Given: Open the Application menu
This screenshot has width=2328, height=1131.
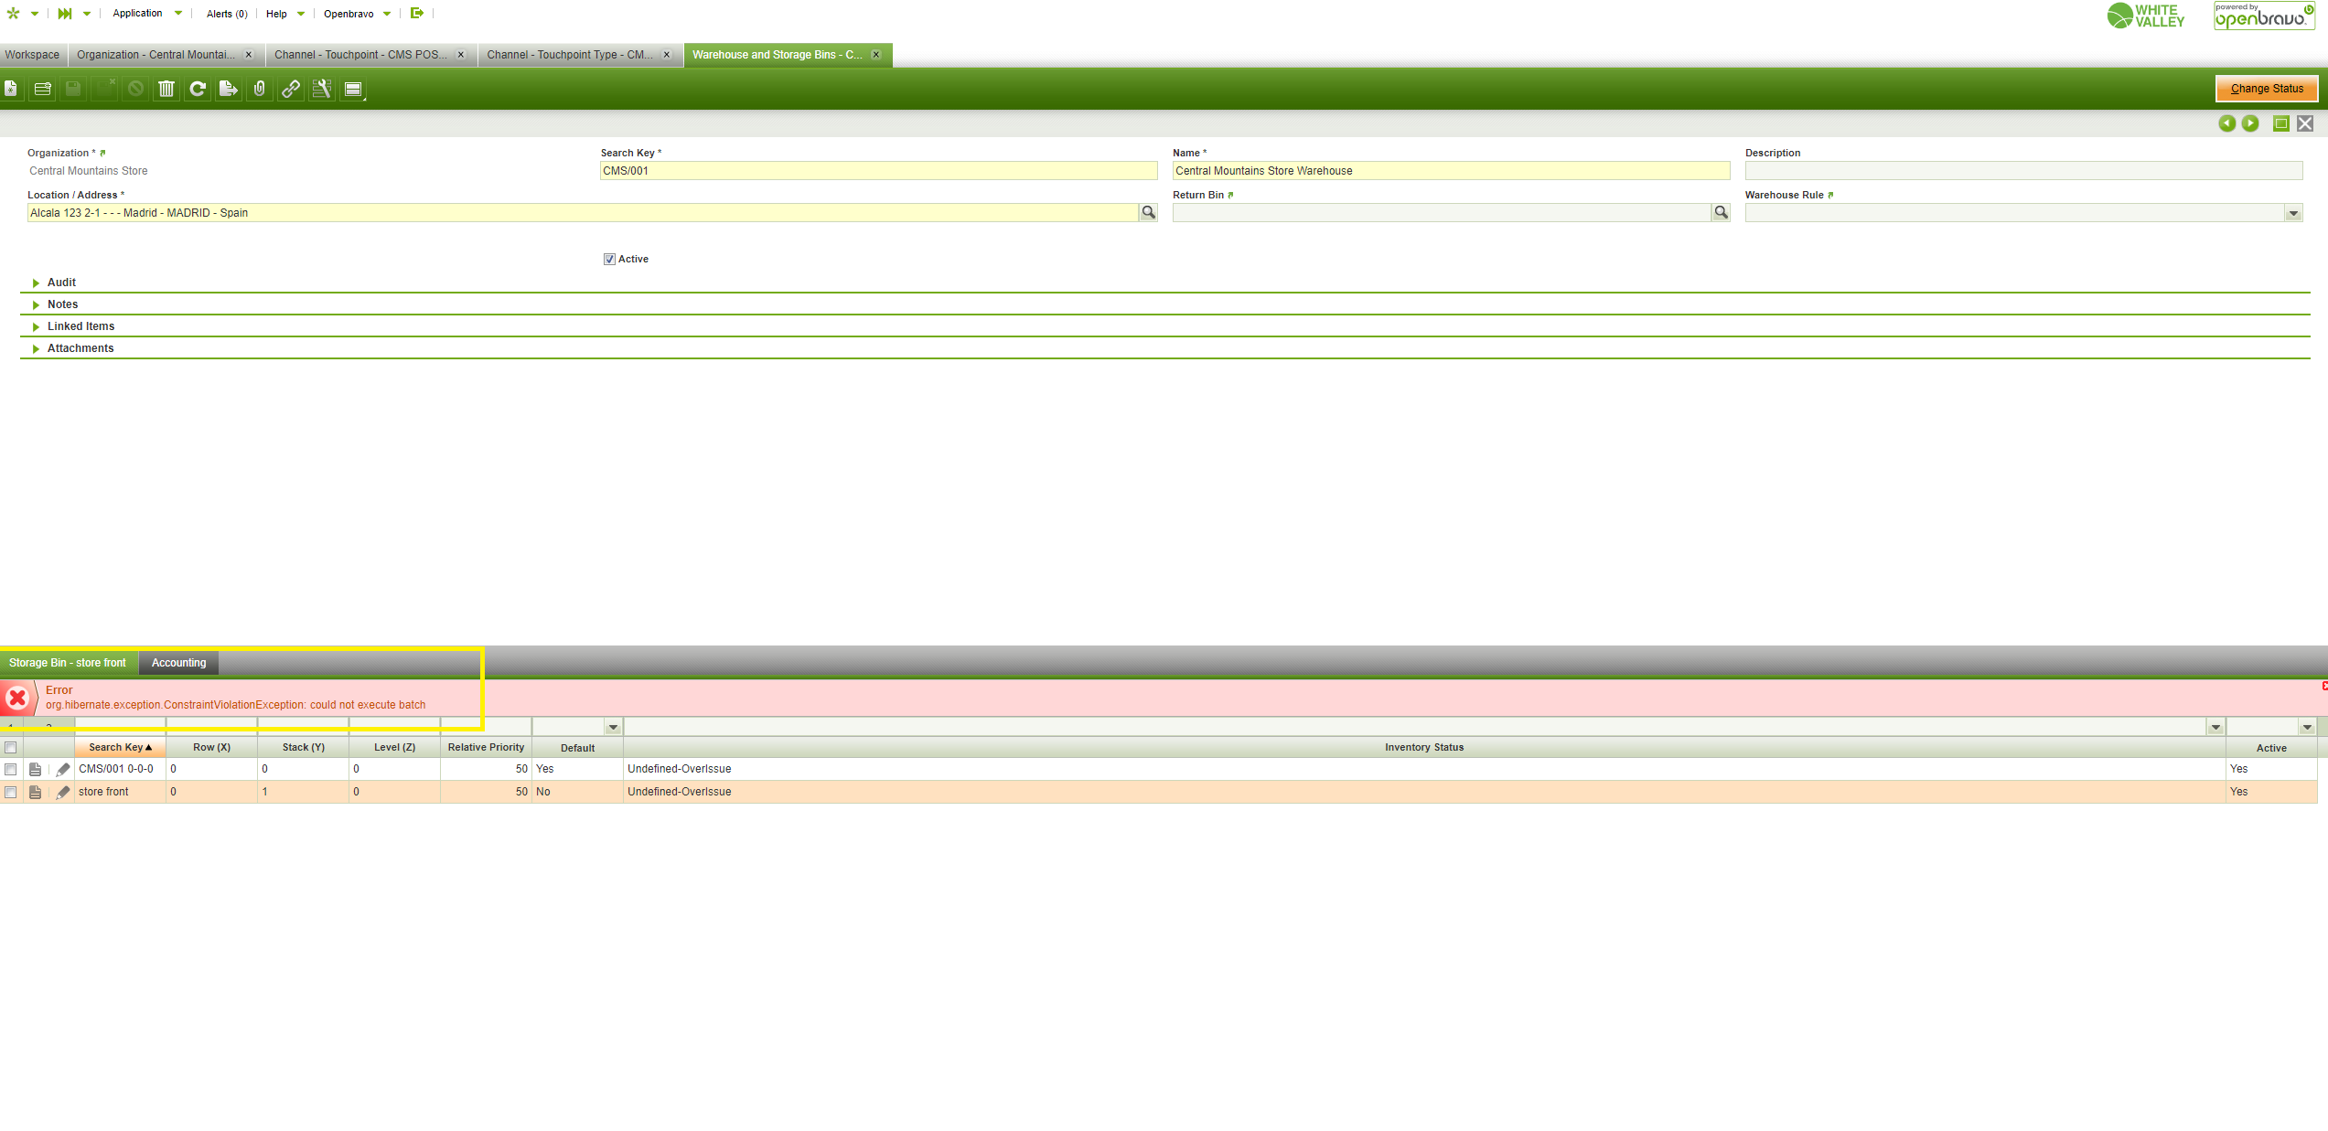Looking at the screenshot, I should click(137, 14).
